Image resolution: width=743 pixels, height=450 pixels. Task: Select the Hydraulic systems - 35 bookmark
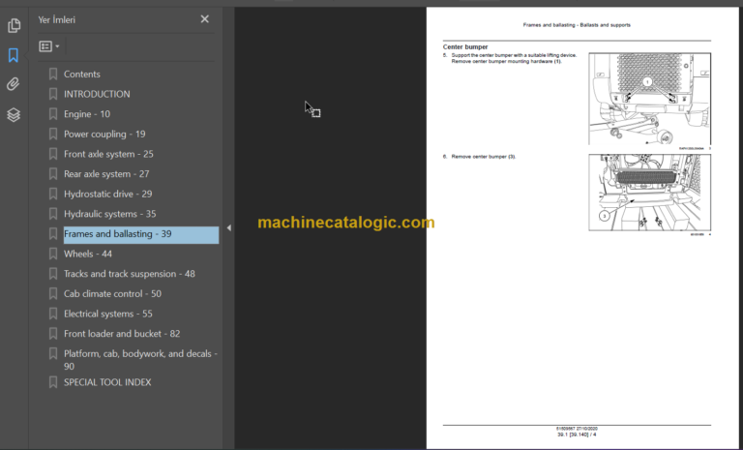pyautogui.click(x=109, y=214)
